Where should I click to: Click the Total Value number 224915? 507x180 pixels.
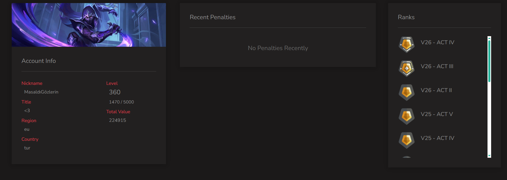(117, 120)
